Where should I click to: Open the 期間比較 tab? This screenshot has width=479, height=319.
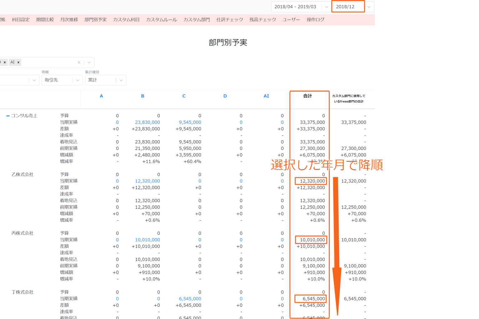pos(45,20)
